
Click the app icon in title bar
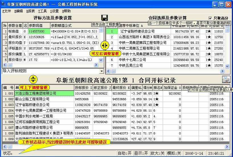(x=3, y=4)
